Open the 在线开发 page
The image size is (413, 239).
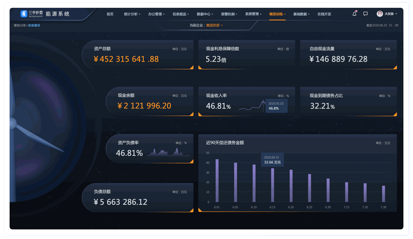[324, 14]
